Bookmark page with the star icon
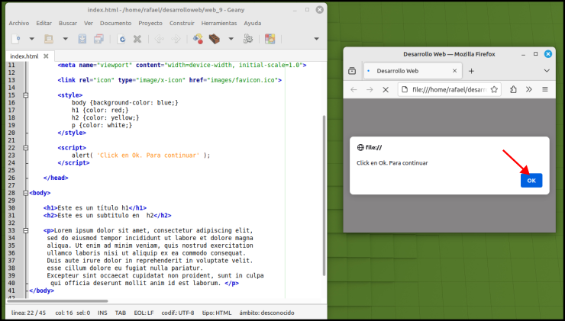The image size is (565, 321). 495,90
